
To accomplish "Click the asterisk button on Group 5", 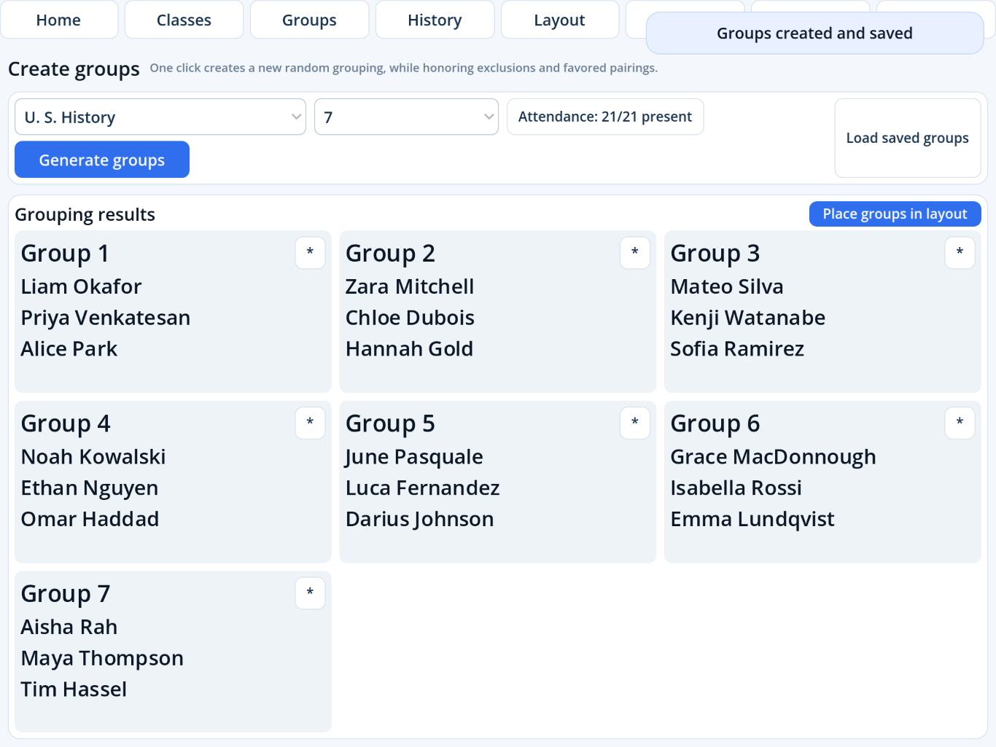I will (635, 423).
